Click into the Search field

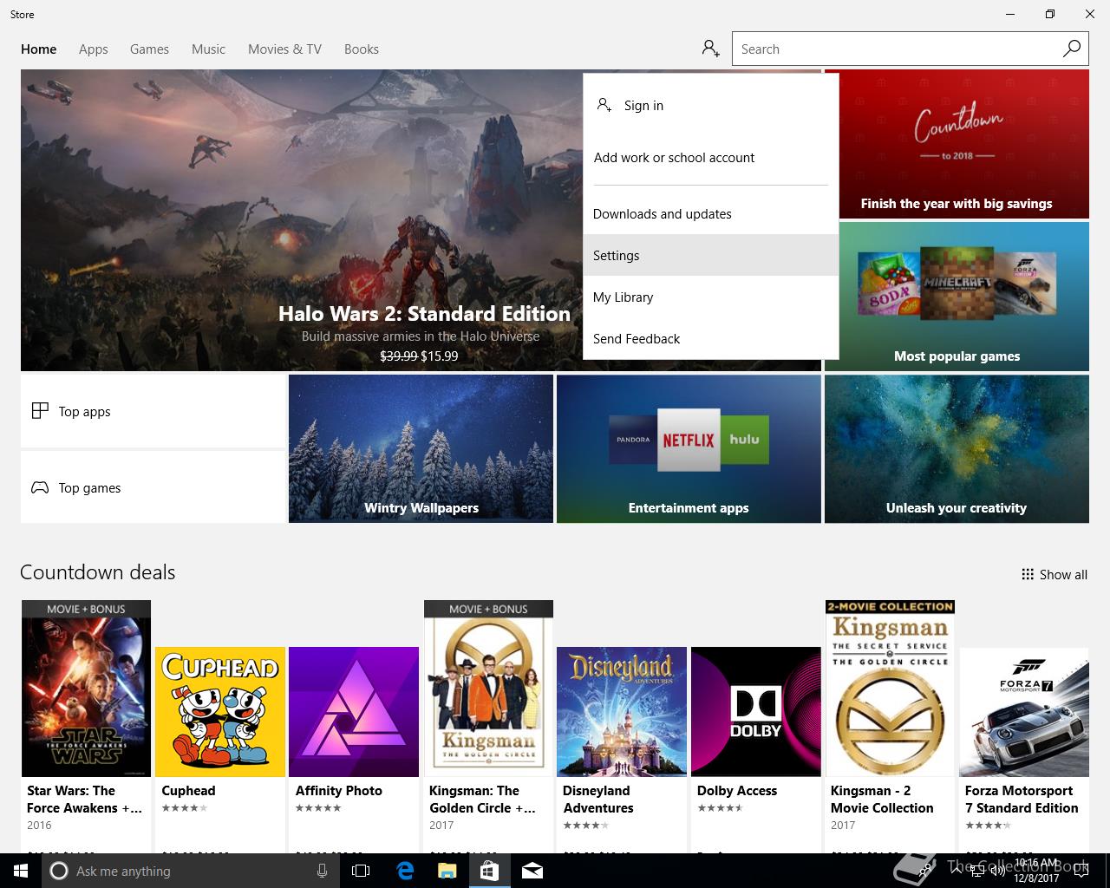tap(896, 49)
